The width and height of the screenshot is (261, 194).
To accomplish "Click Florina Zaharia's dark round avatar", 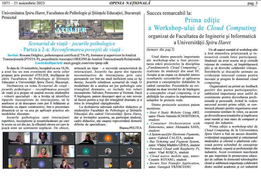I will pos(86,164).
